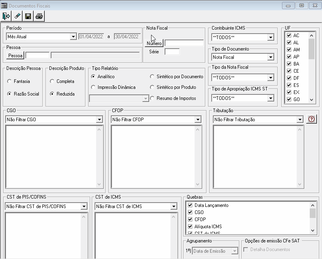
Task: Select Impressão Dinâmica report type
Action: (93, 87)
